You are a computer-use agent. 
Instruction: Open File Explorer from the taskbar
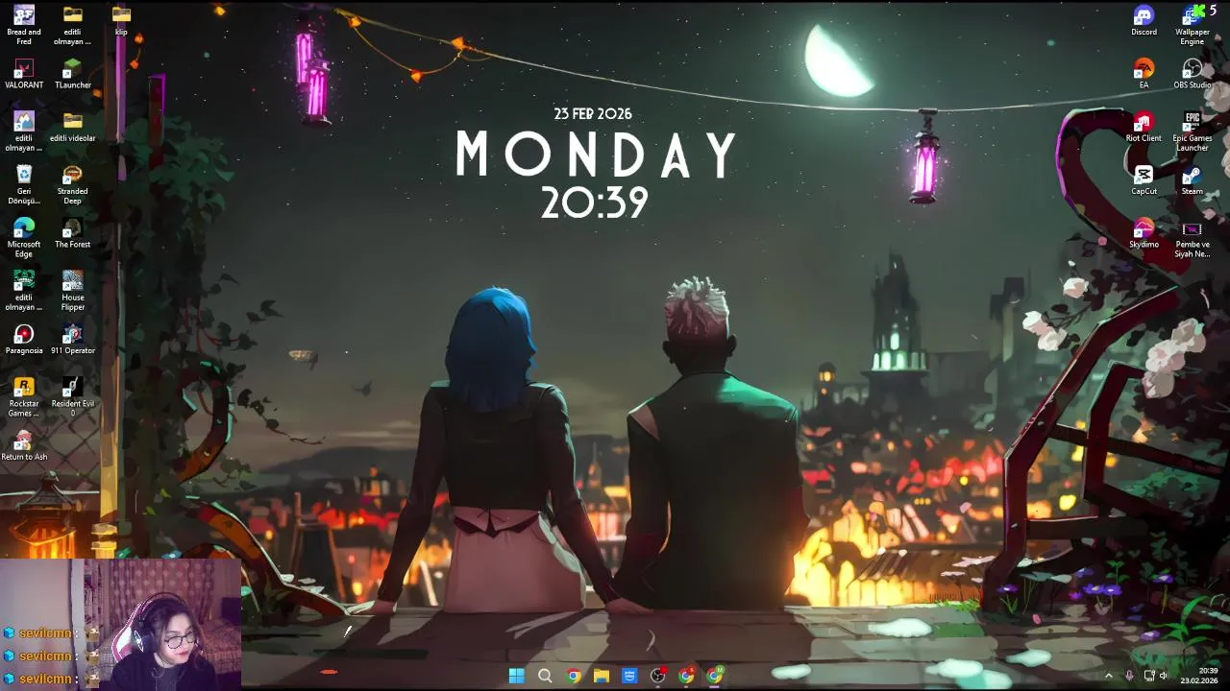602,676
